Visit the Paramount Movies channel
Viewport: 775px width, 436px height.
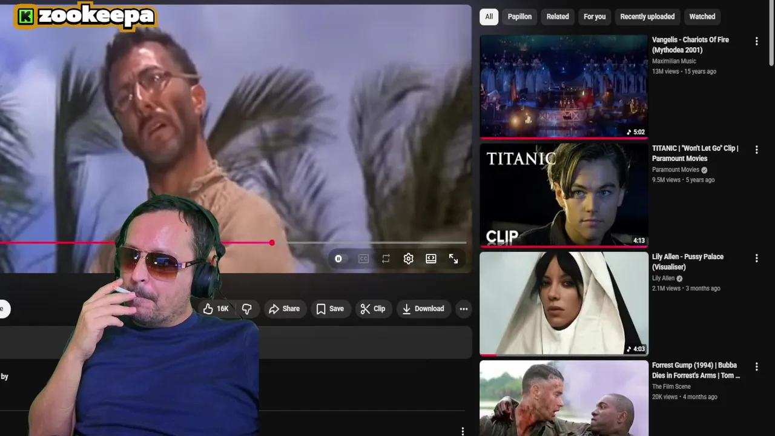676,170
